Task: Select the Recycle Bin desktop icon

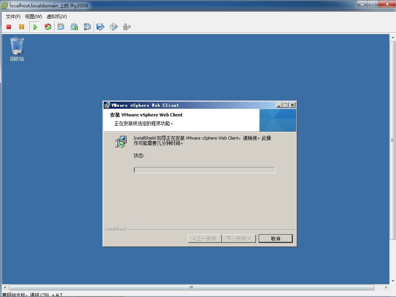Action: point(17,46)
